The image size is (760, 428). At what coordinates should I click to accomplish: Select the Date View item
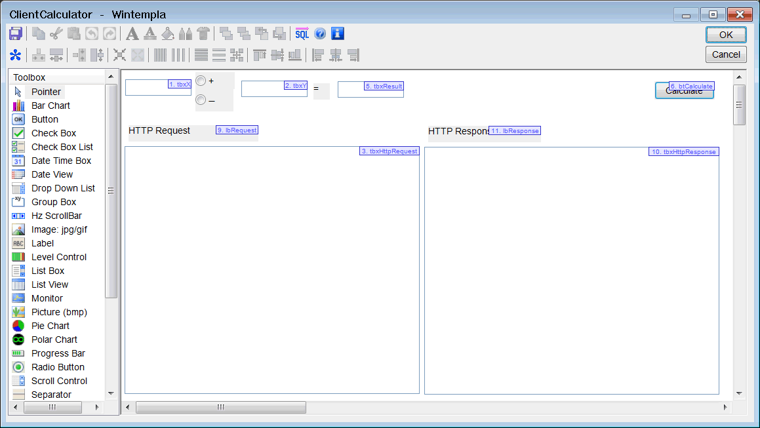pyautogui.click(x=52, y=174)
